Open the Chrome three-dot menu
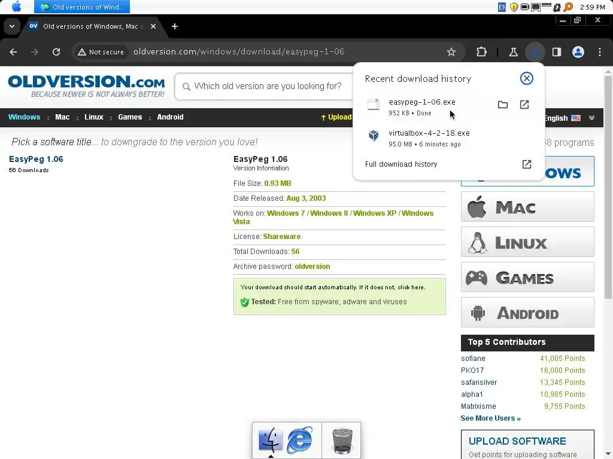The width and height of the screenshot is (613, 459). pos(600,52)
